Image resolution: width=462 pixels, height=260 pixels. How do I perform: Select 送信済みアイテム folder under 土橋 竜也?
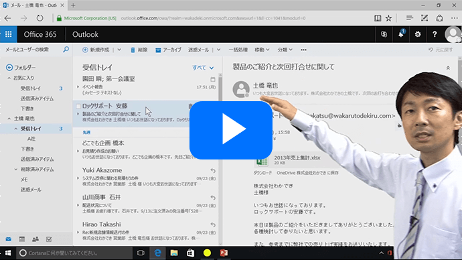(37, 159)
